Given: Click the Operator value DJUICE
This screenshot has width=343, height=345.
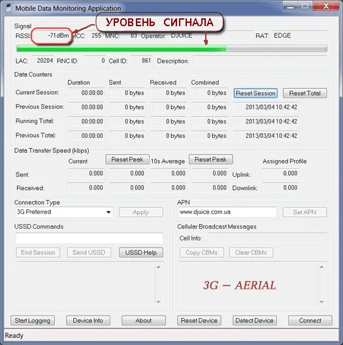Looking at the screenshot, I should [x=182, y=36].
